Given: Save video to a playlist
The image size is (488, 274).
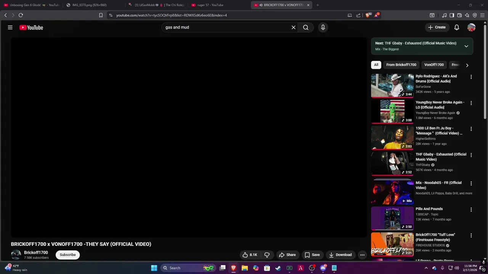Looking at the screenshot, I should (312, 255).
